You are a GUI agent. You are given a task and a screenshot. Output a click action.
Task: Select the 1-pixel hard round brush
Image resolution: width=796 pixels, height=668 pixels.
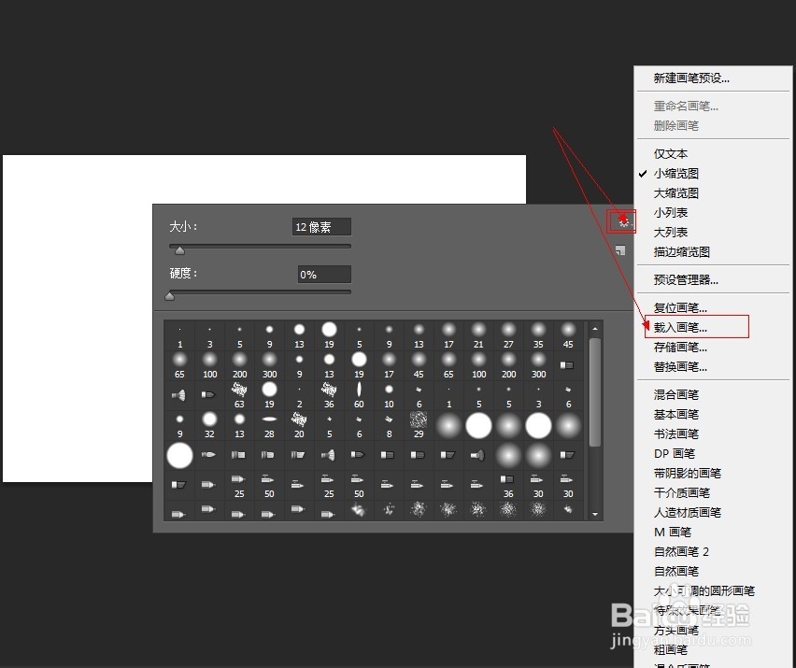(179, 328)
